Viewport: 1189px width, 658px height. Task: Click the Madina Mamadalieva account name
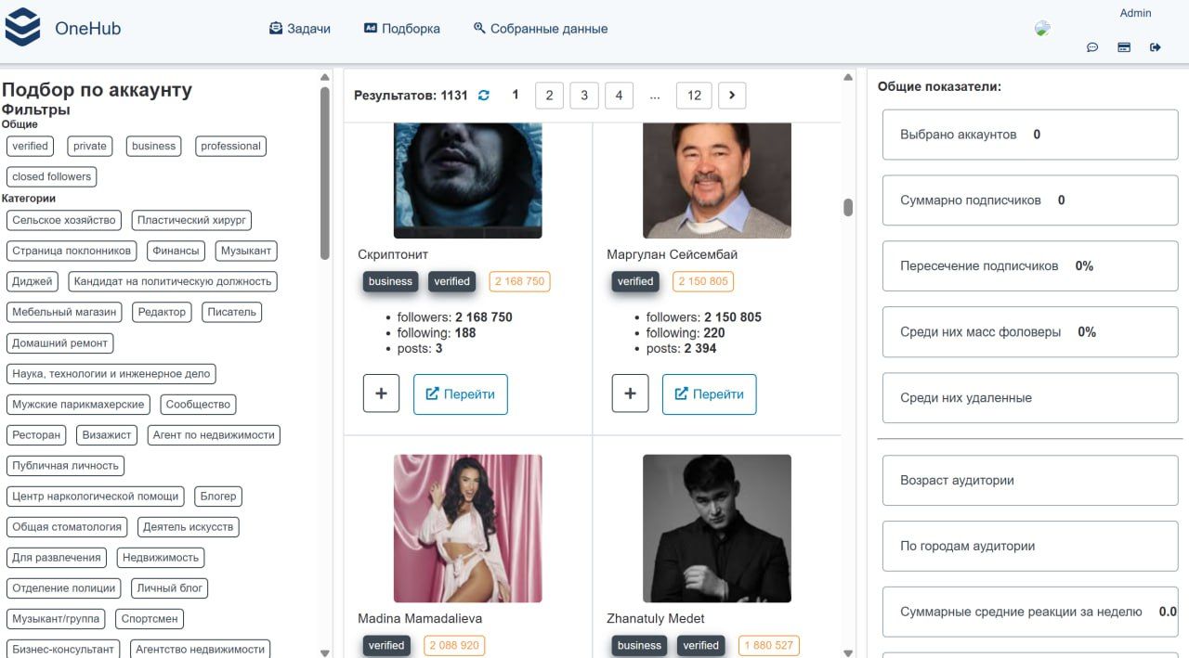tap(420, 618)
